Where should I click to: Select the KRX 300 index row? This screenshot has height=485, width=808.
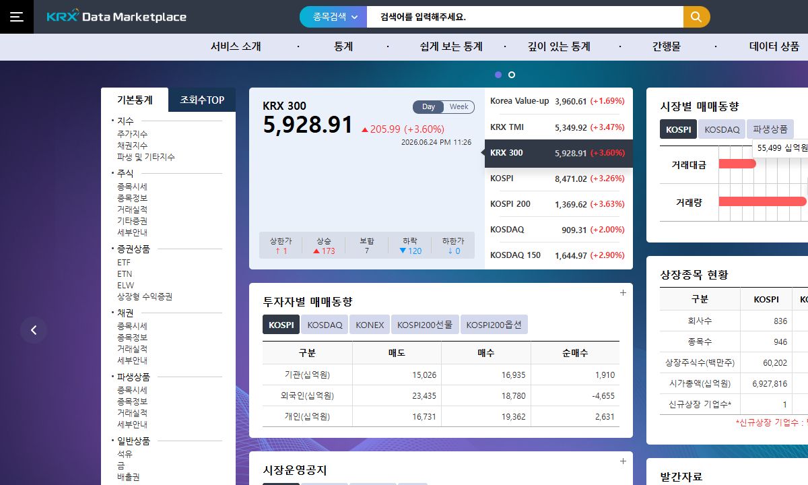pos(558,153)
